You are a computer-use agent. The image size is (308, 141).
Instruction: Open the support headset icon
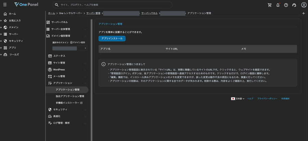(294, 5)
